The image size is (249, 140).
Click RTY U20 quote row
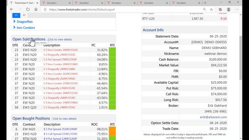tap(184, 19)
